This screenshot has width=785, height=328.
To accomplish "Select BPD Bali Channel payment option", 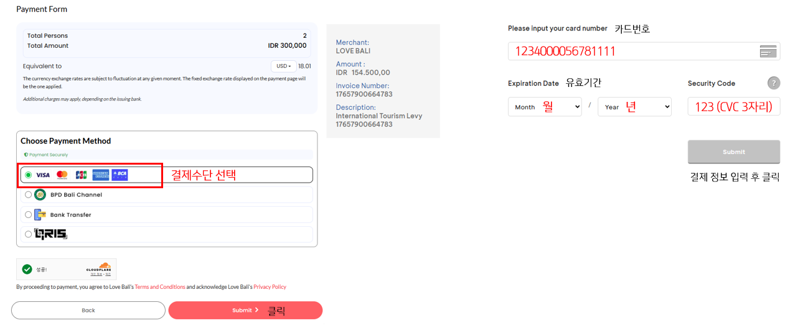I will [28, 194].
